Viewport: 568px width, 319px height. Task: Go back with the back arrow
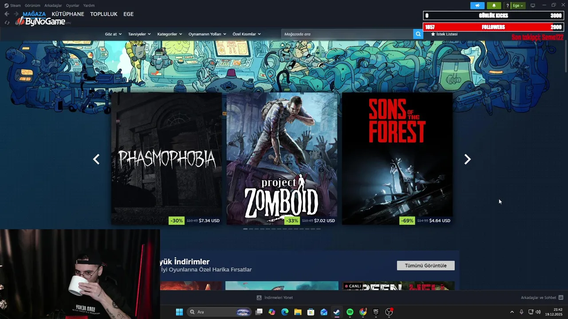[7, 14]
